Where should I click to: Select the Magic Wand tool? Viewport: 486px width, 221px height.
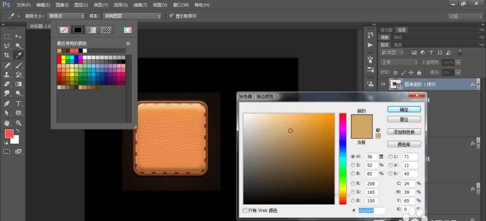coord(18,46)
